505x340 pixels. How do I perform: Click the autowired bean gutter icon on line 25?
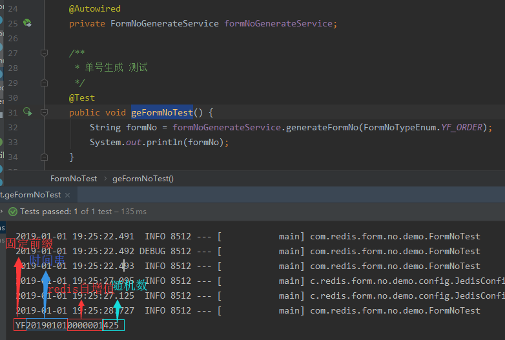coord(27,23)
